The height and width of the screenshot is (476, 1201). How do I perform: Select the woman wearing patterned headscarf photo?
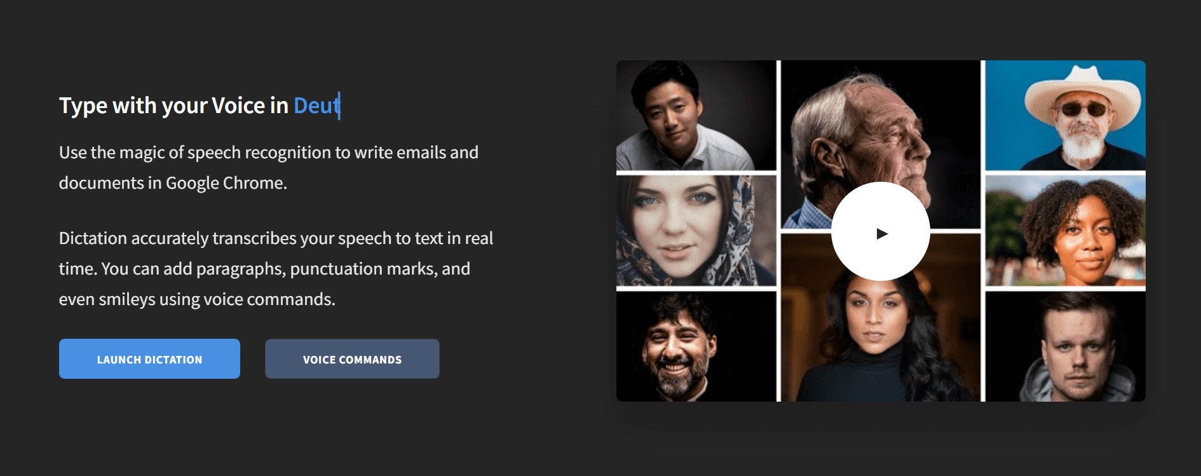coord(696,231)
